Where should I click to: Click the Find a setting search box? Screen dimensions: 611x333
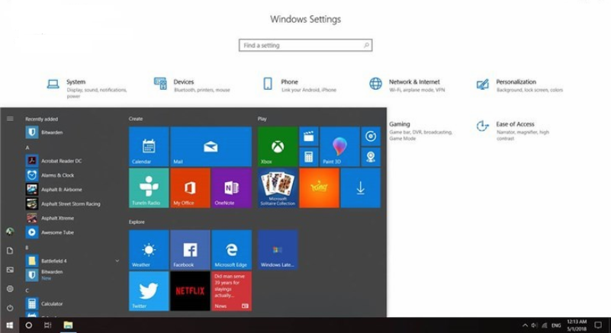(x=305, y=46)
